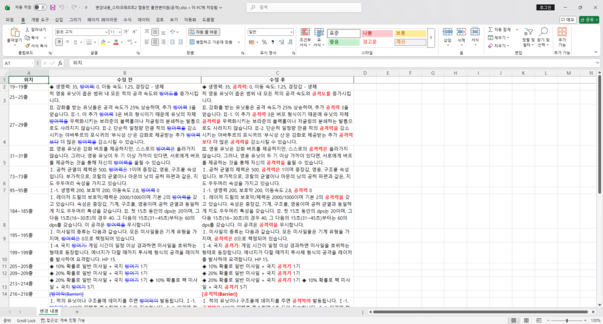Click the Format Painter (서식 복사) brush

pyautogui.click(x=27, y=46)
